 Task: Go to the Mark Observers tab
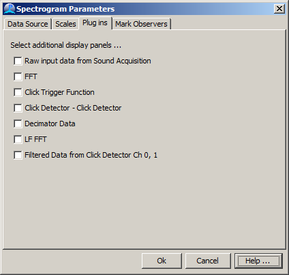141,24
